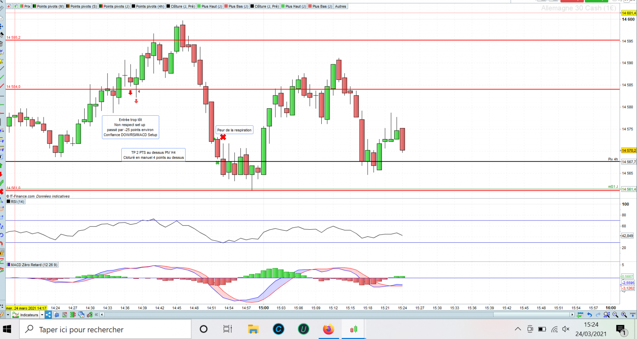
Task: Click green up-arrow icon in legend bar
Action: coord(15,6)
